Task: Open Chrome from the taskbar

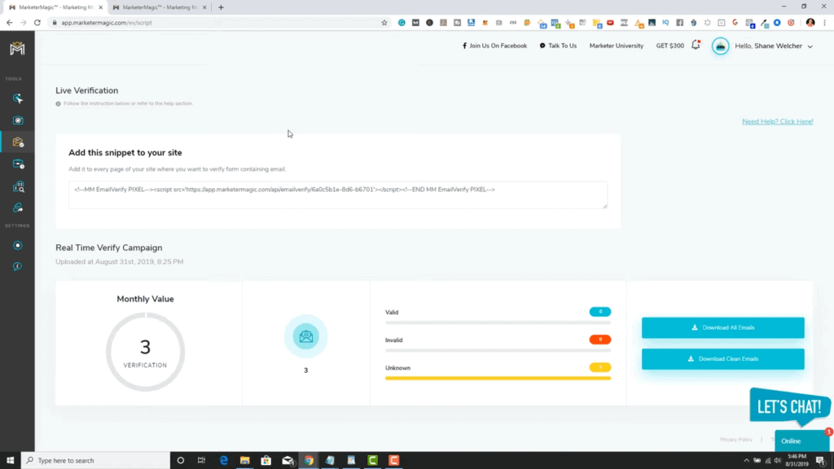Action: [309, 461]
